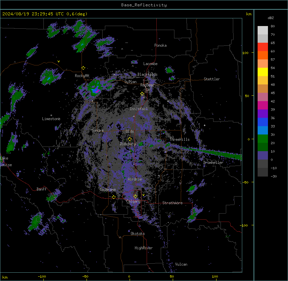
Task: Pick the white 70-80 dBZ legend swatch
Action: [263, 30]
